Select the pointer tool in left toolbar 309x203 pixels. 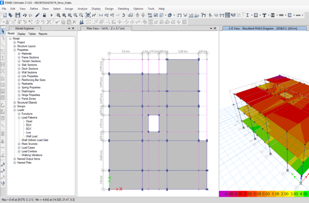point(3,31)
